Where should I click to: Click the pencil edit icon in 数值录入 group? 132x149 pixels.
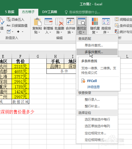click(x=9, y=32)
